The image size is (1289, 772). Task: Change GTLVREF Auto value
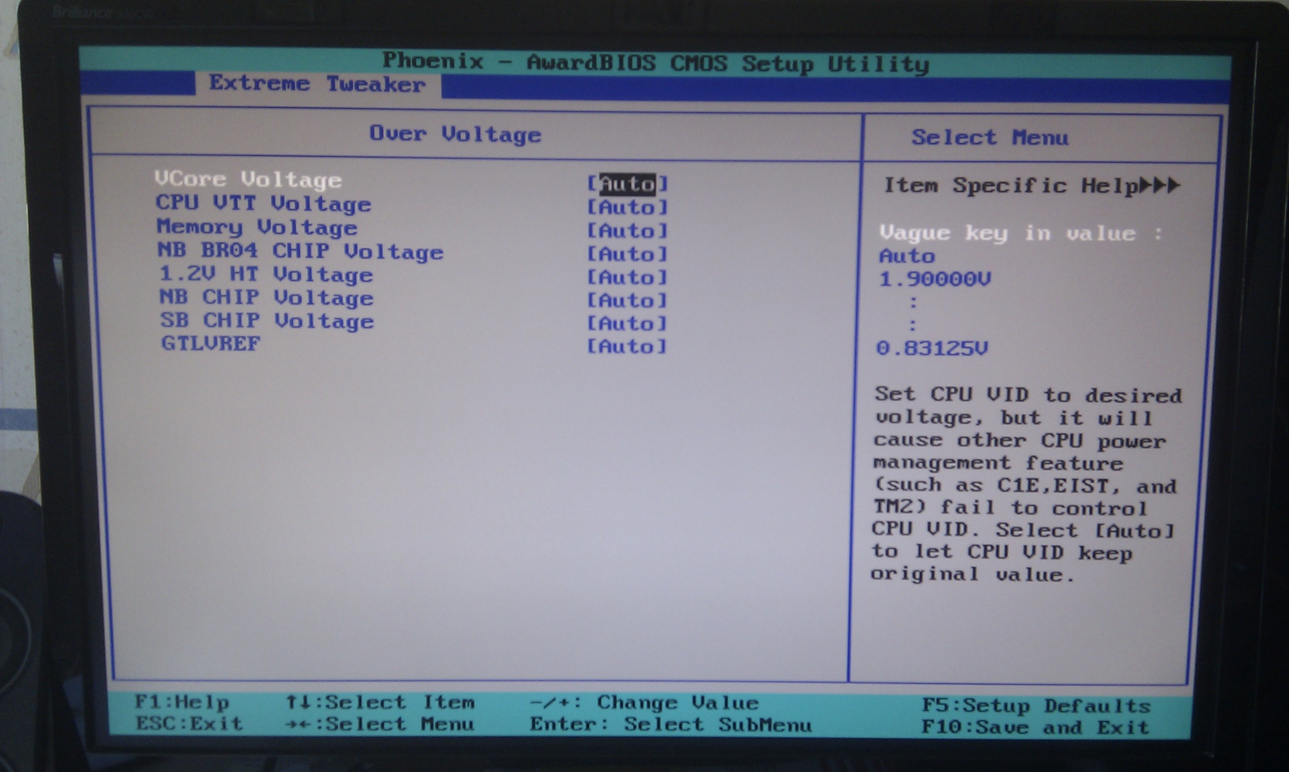click(627, 347)
